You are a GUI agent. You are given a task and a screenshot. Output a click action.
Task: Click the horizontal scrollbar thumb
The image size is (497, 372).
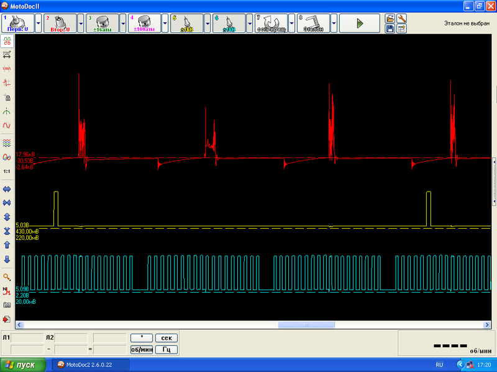[x=306, y=325]
